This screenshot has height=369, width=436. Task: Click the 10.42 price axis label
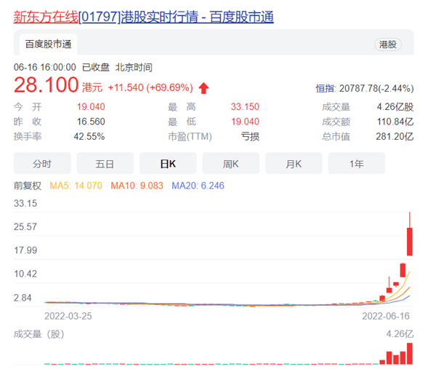tap(25, 274)
